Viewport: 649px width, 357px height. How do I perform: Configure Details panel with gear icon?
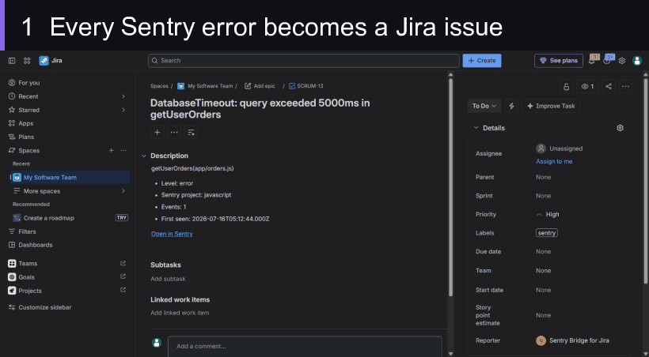(620, 128)
